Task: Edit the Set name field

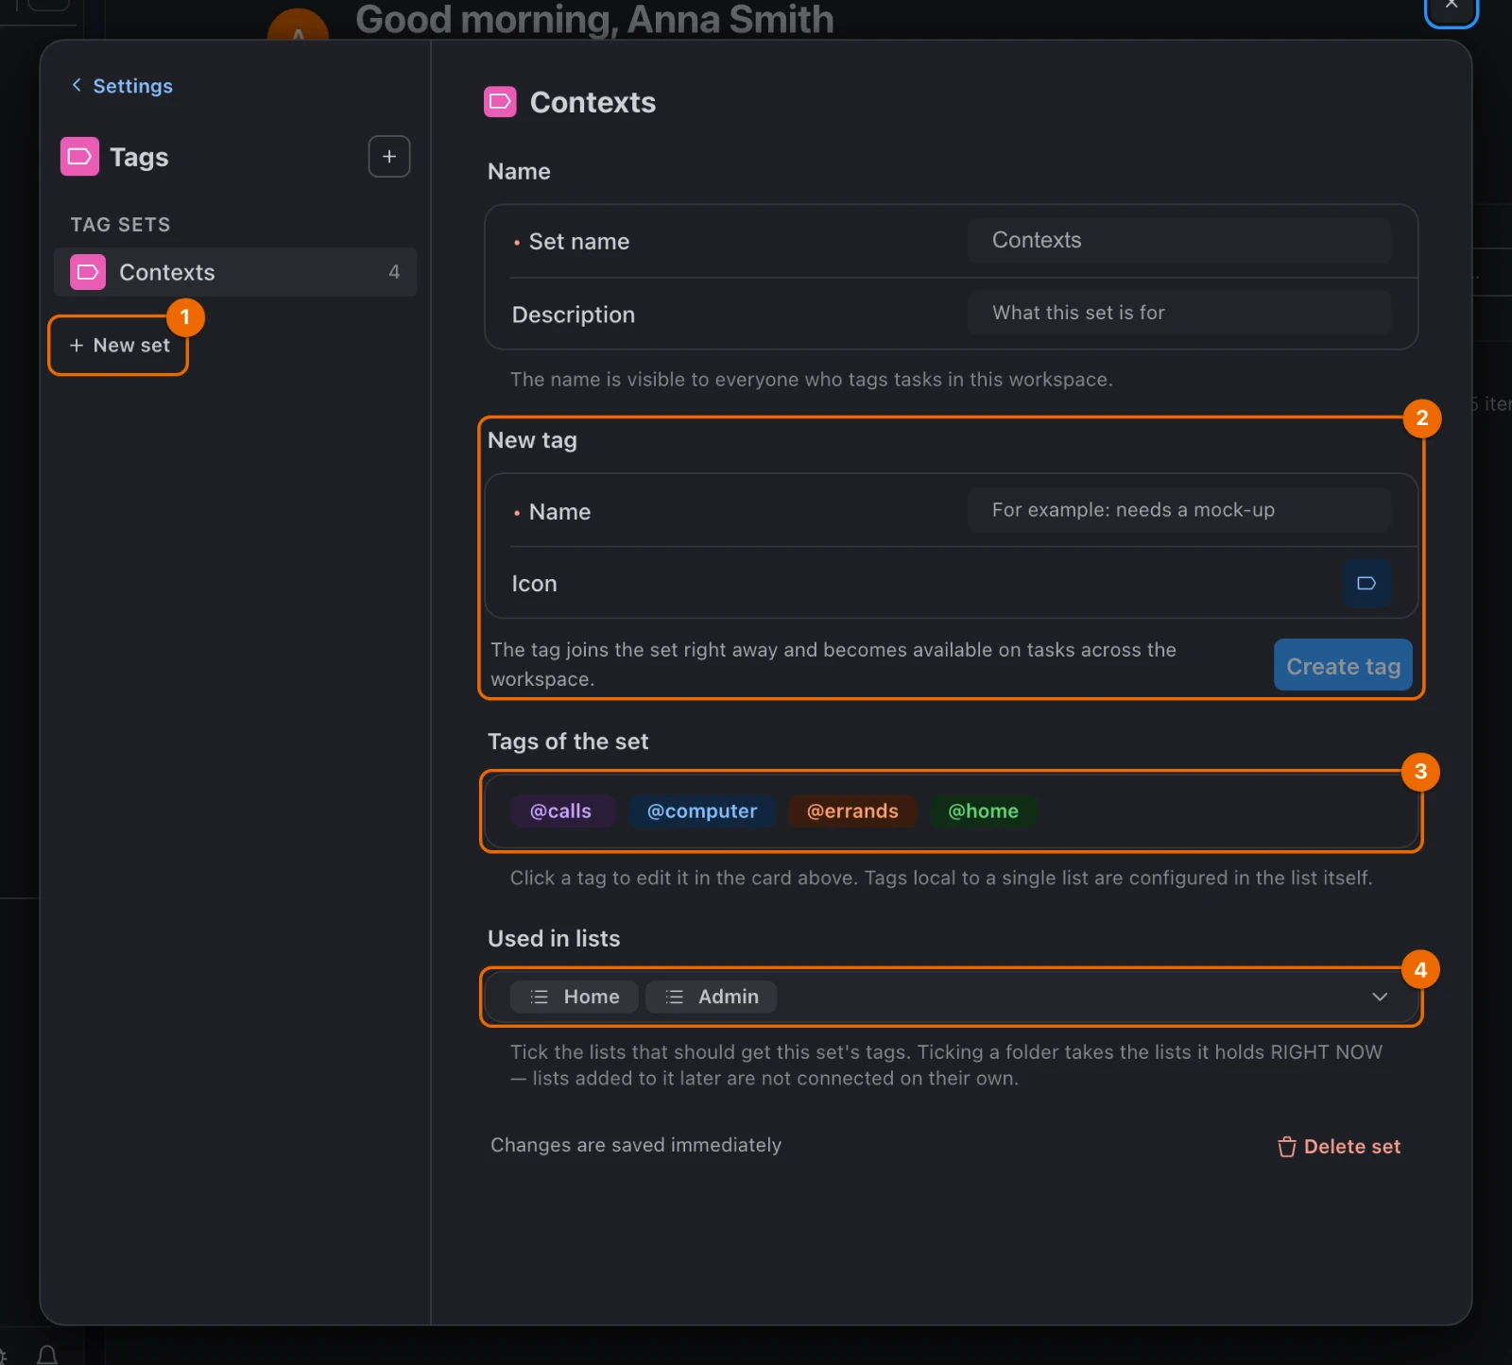Action: (1178, 240)
